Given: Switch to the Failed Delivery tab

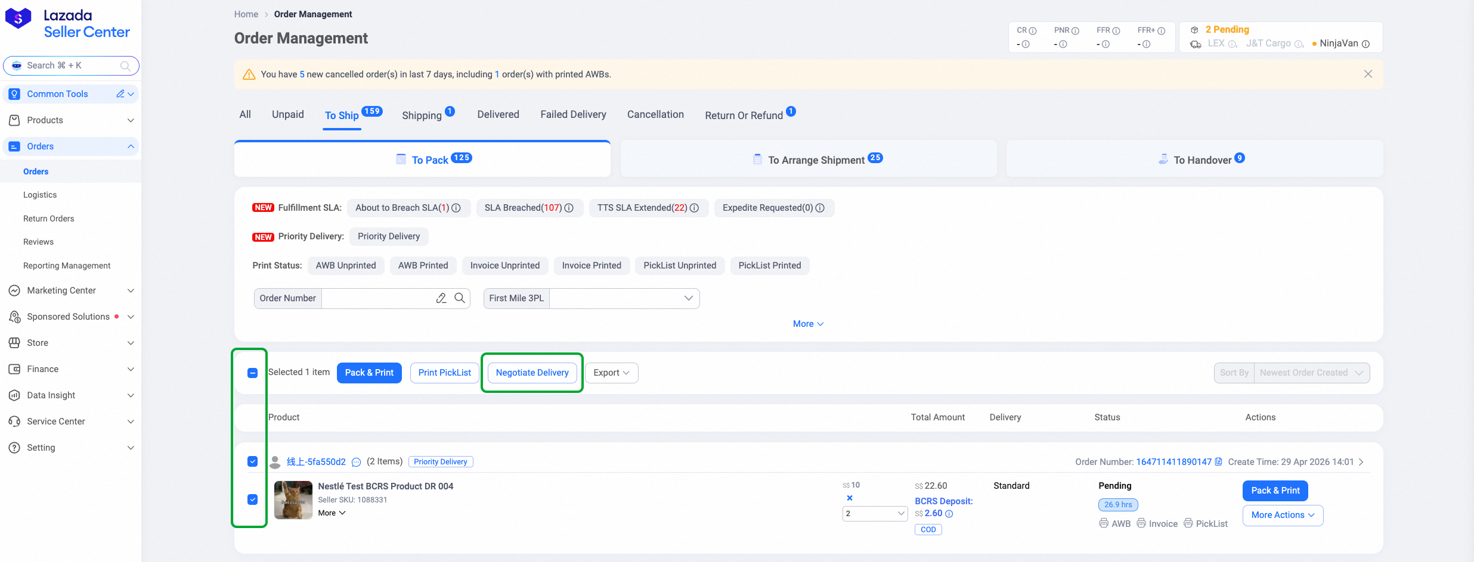Looking at the screenshot, I should [573, 114].
